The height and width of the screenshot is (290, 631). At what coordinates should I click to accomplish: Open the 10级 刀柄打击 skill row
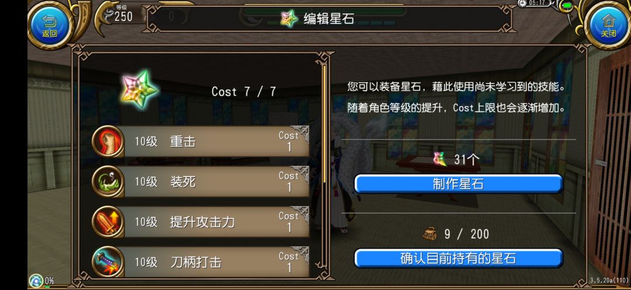point(200,261)
